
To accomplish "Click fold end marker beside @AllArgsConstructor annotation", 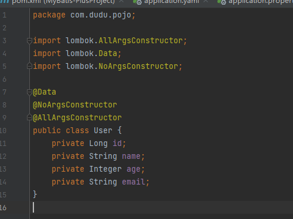I will pos(29,118).
